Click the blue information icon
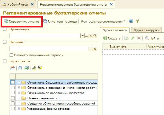Viewport: 164px width, 115px height. pos(131,21)
